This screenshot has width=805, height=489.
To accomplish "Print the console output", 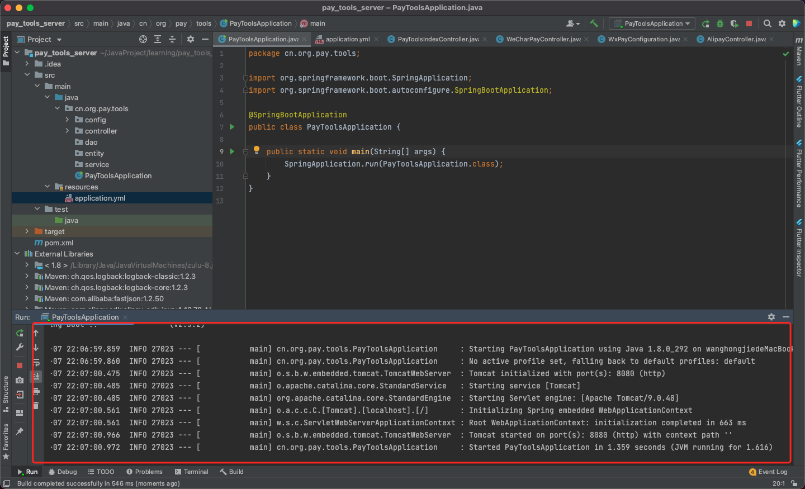I will [36, 391].
